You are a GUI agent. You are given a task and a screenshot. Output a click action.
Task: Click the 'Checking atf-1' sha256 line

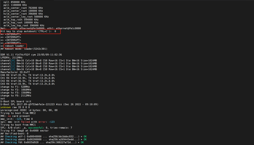pos(43,137)
